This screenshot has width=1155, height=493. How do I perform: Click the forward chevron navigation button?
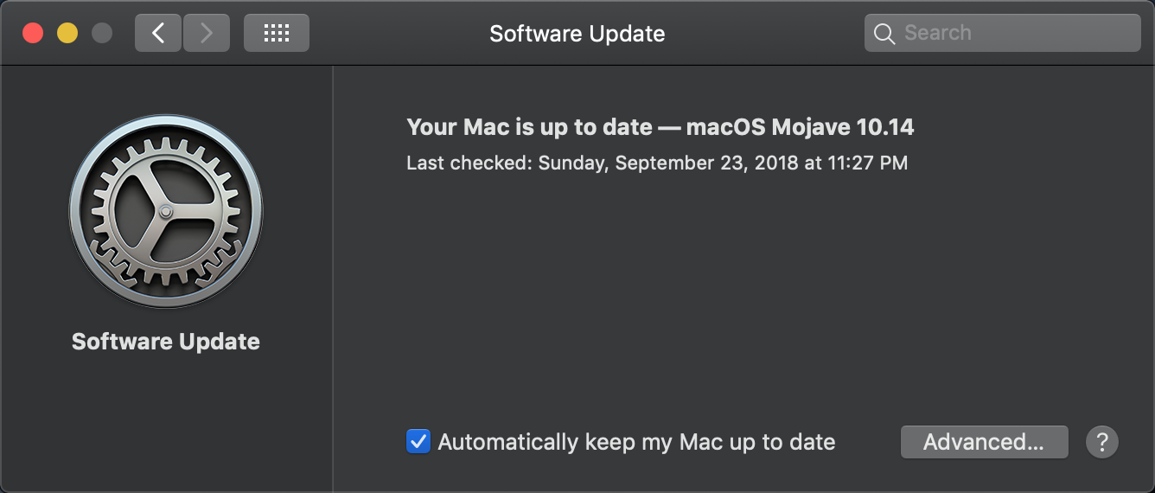coord(206,33)
